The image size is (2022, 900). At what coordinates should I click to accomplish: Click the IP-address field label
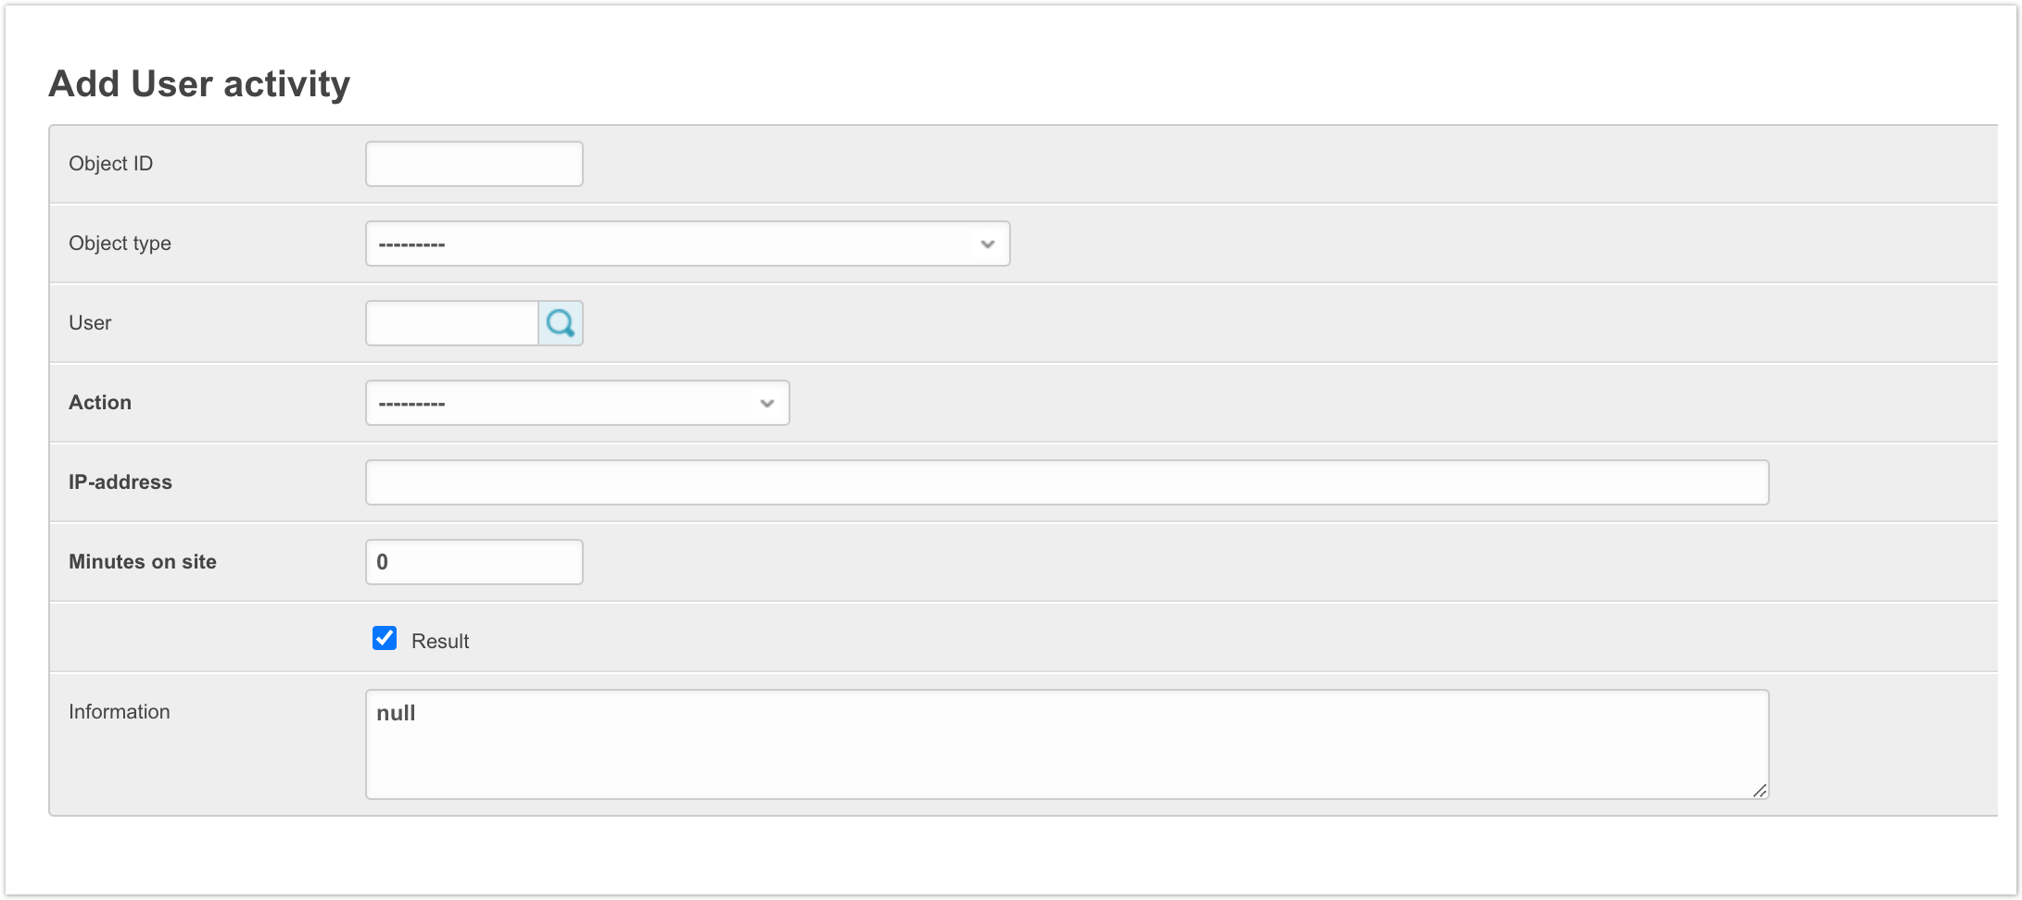120,482
